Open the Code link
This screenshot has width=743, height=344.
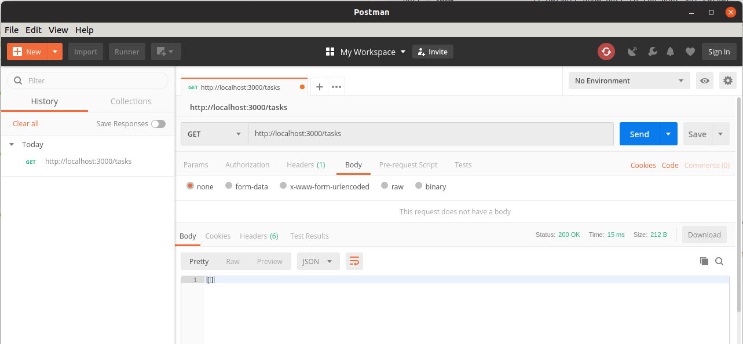click(x=670, y=165)
